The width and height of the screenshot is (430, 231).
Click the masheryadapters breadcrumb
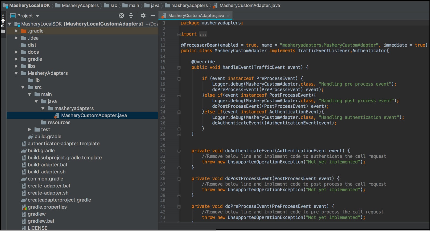[189, 6]
